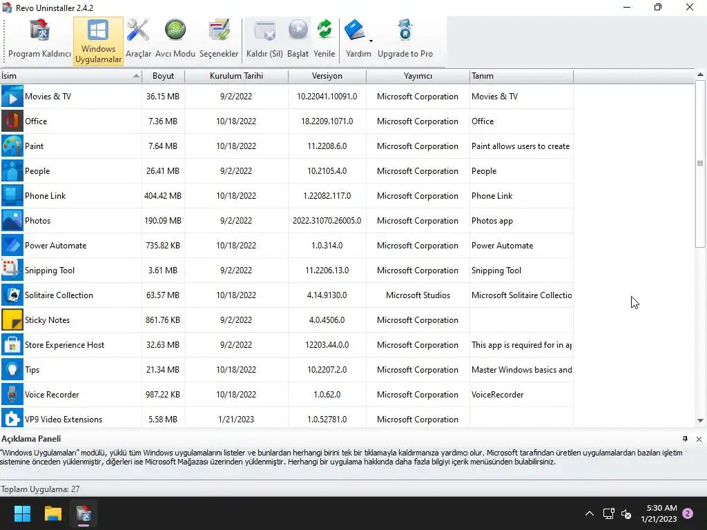Screen dimensions: 707x530
Task: Refresh list with Yenile icon
Action: coord(325,30)
